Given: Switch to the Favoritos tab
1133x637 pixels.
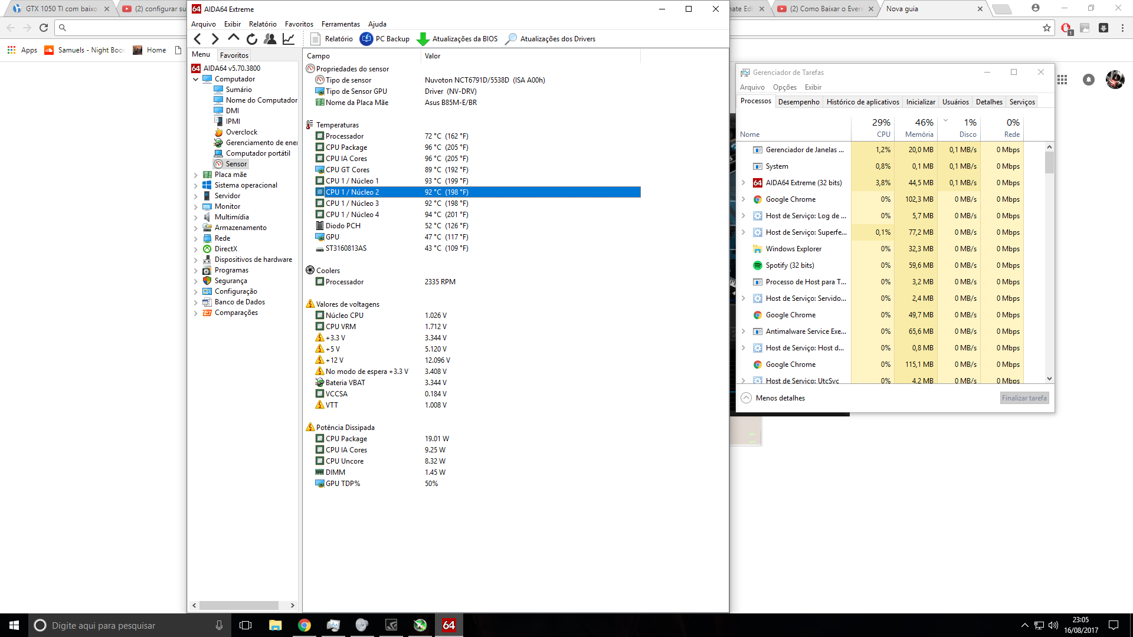Looking at the screenshot, I should pyautogui.click(x=234, y=55).
